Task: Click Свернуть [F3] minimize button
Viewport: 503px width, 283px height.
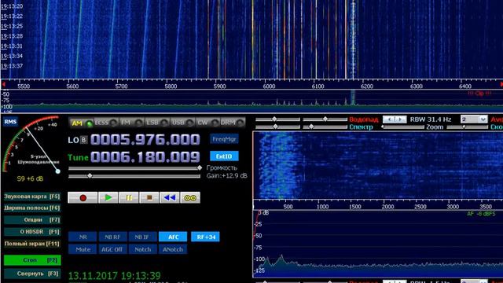Action: point(32,274)
